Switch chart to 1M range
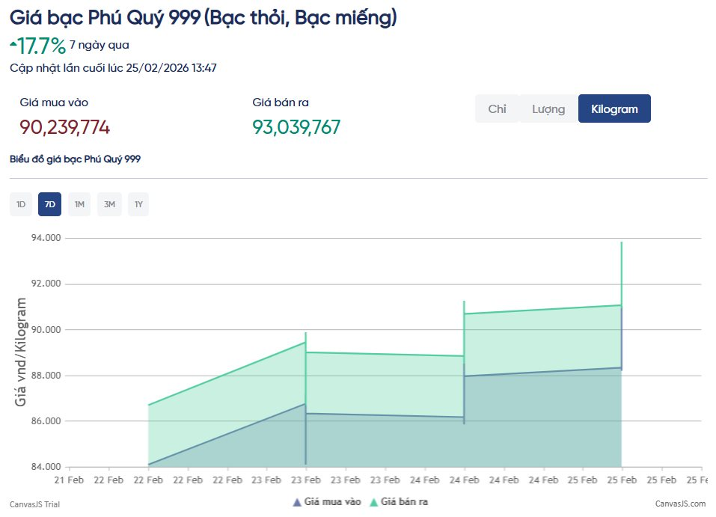 click(x=79, y=204)
